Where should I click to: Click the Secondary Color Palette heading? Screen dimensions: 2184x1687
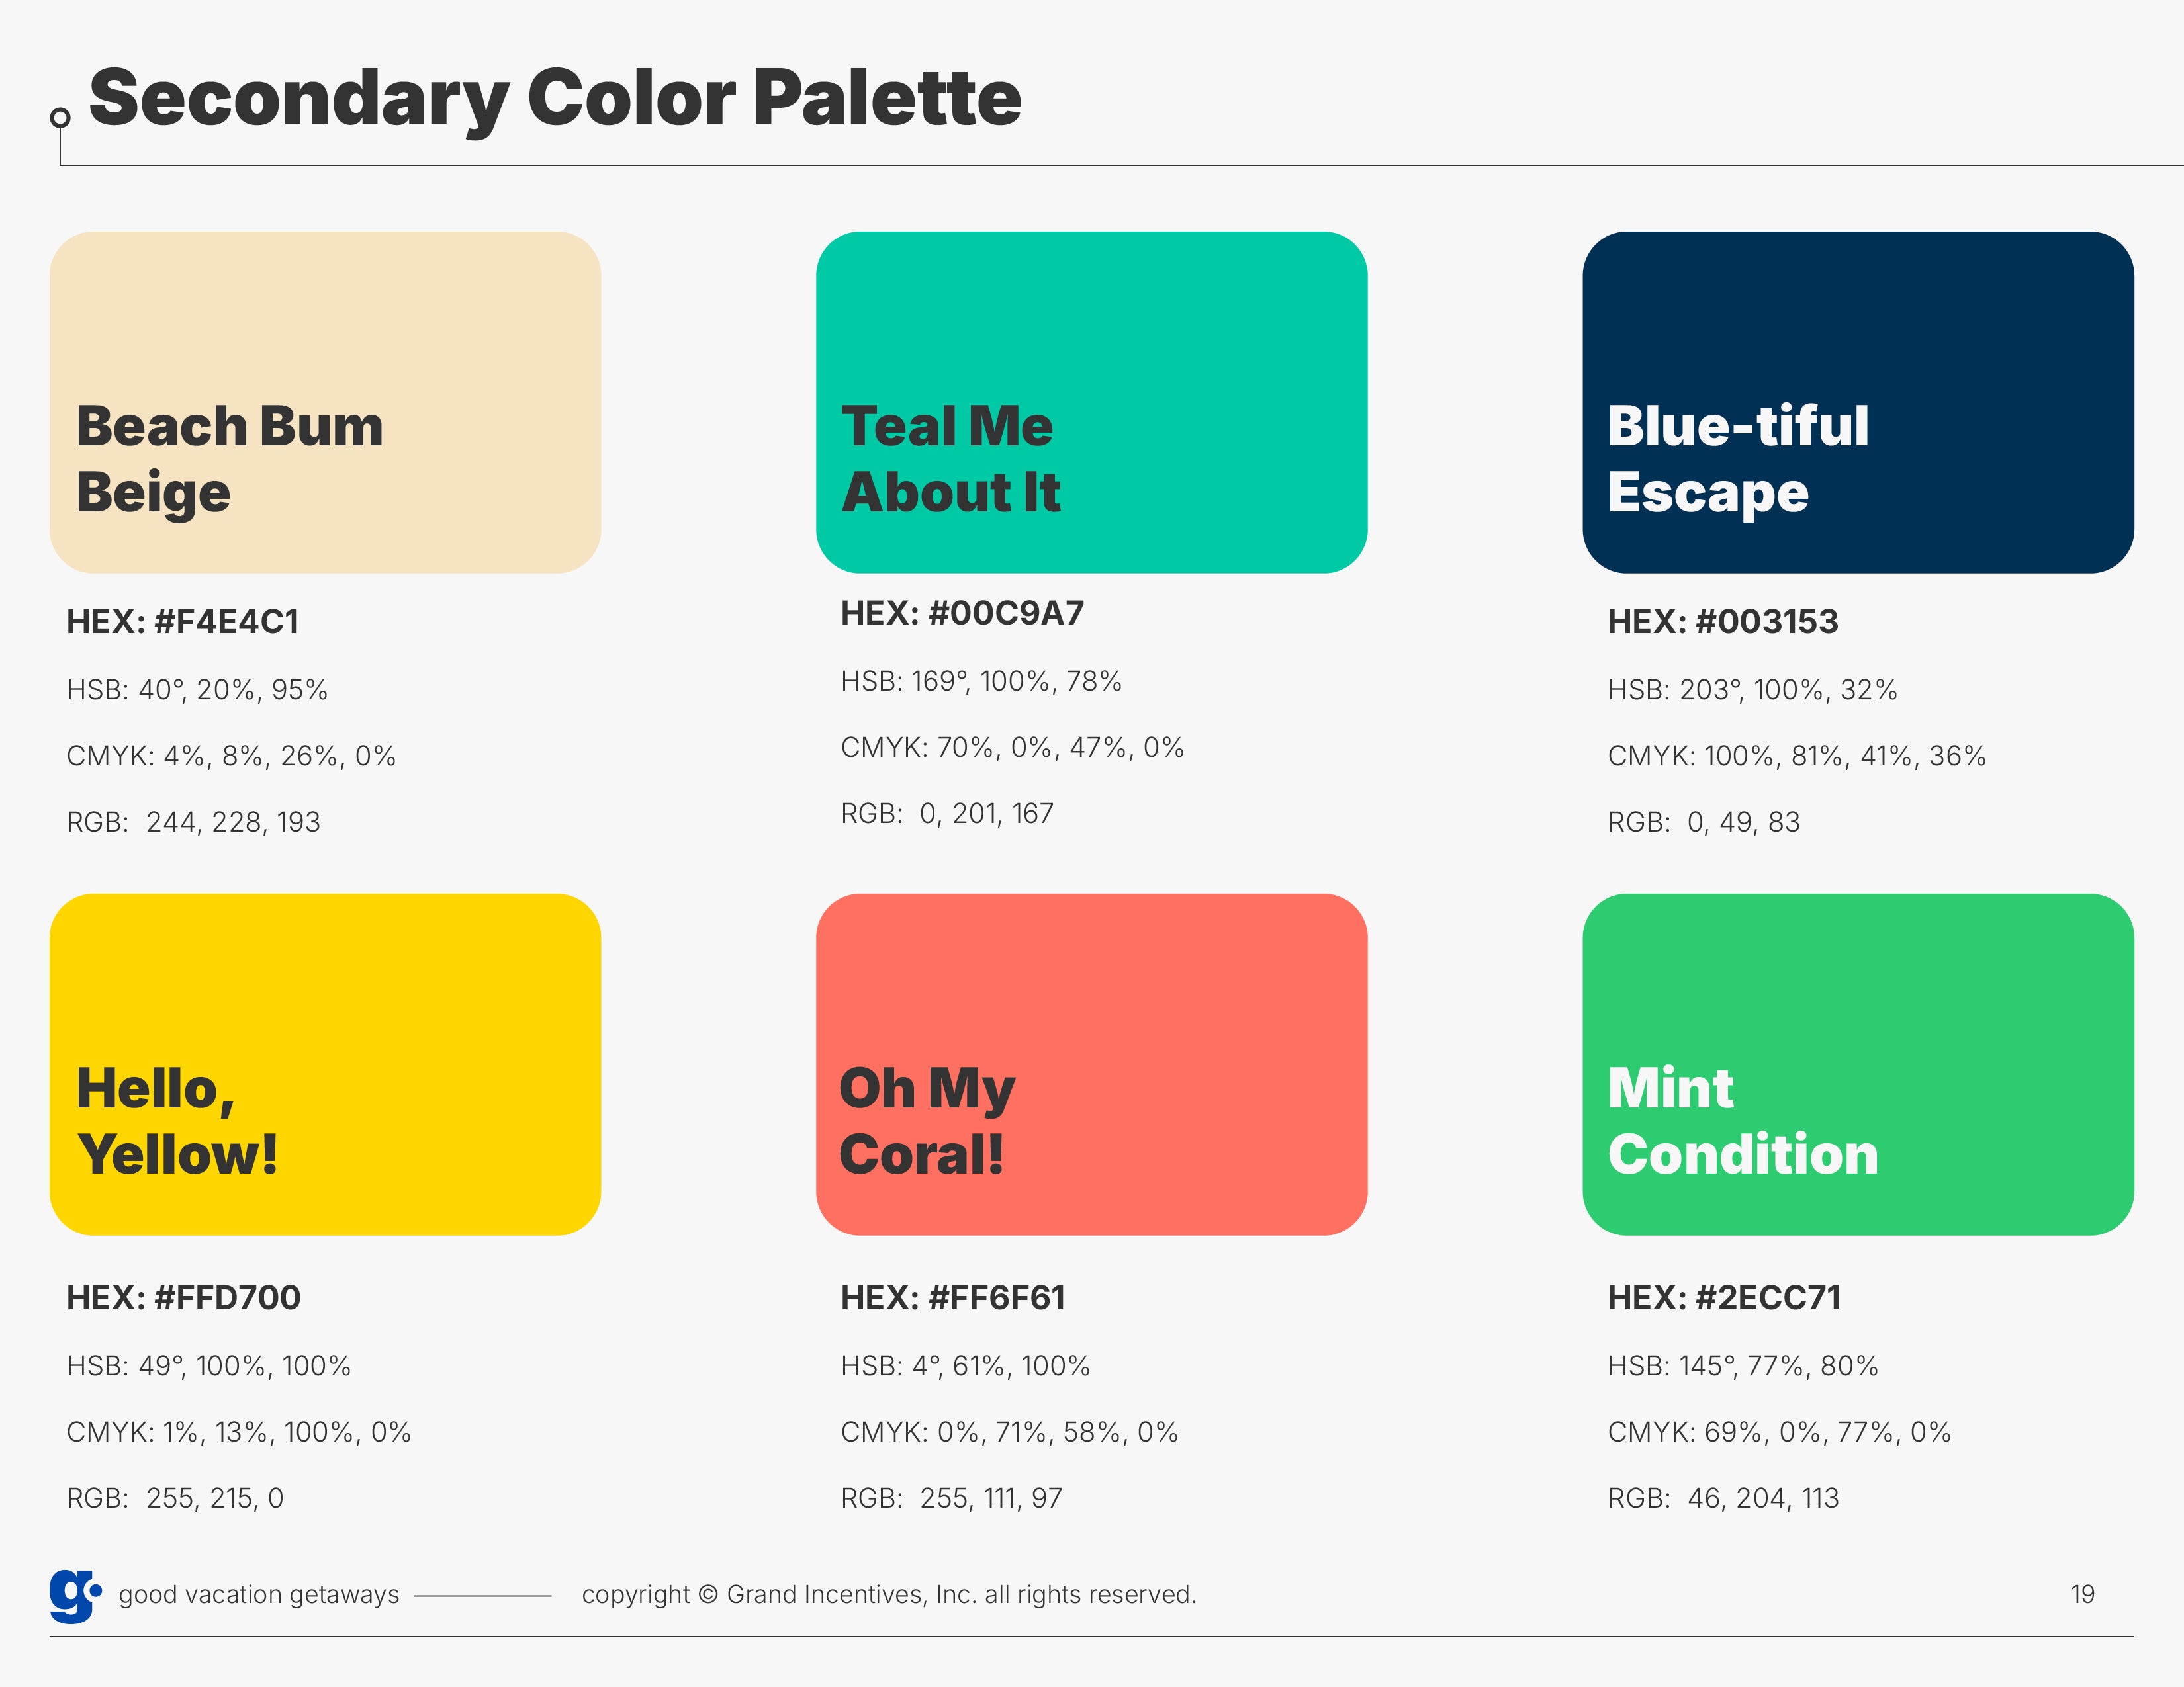click(x=555, y=98)
